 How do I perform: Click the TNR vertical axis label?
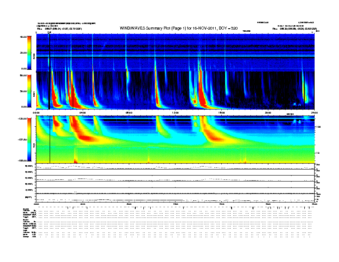(34, 146)
